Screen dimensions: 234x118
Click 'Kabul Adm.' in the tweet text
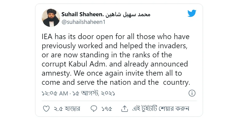pyautogui.click(x=88, y=64)
